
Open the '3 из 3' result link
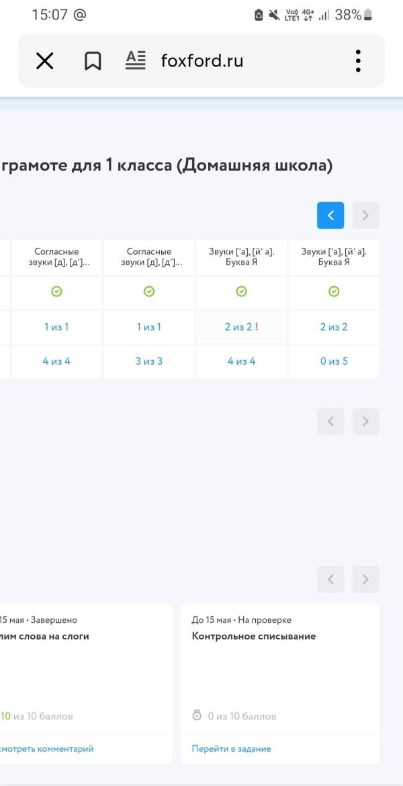[x=150, y=361]
